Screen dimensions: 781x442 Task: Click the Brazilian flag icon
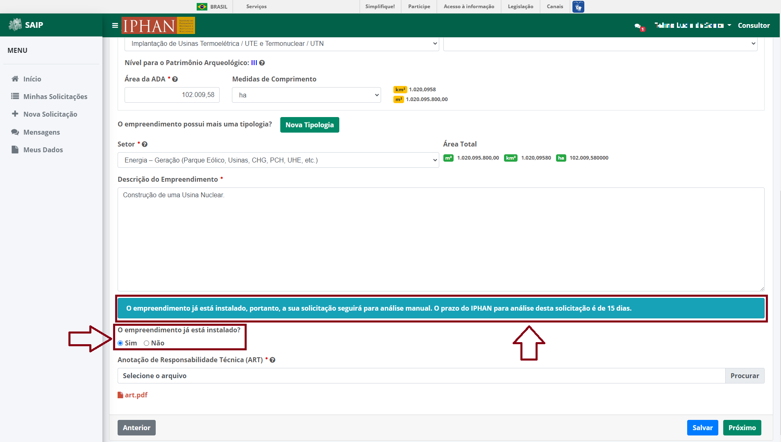(x=202, y=7)
